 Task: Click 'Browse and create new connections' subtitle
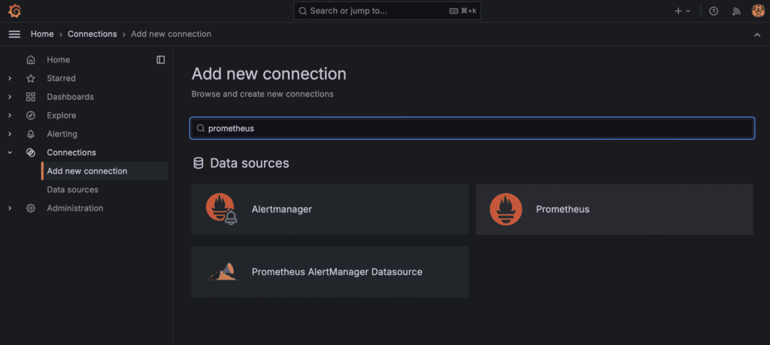262,94
